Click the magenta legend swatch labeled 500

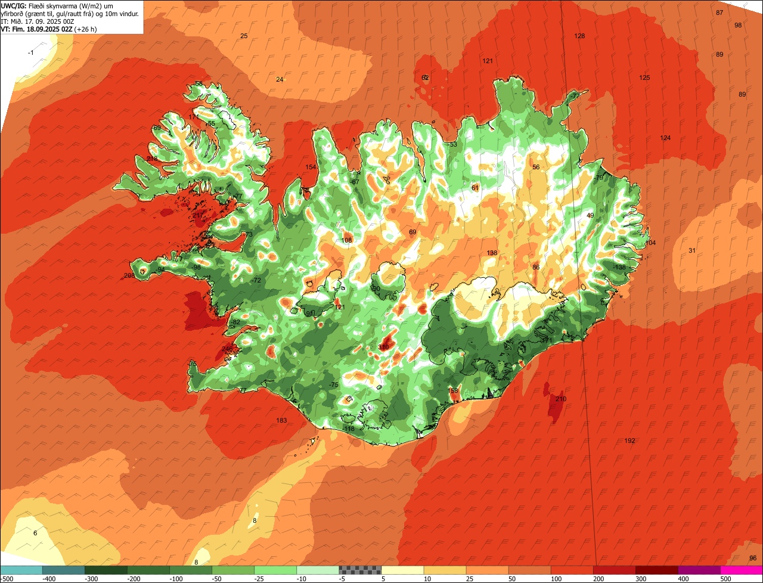tap(742, 570)
